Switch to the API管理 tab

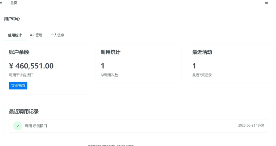pos(36,35)
